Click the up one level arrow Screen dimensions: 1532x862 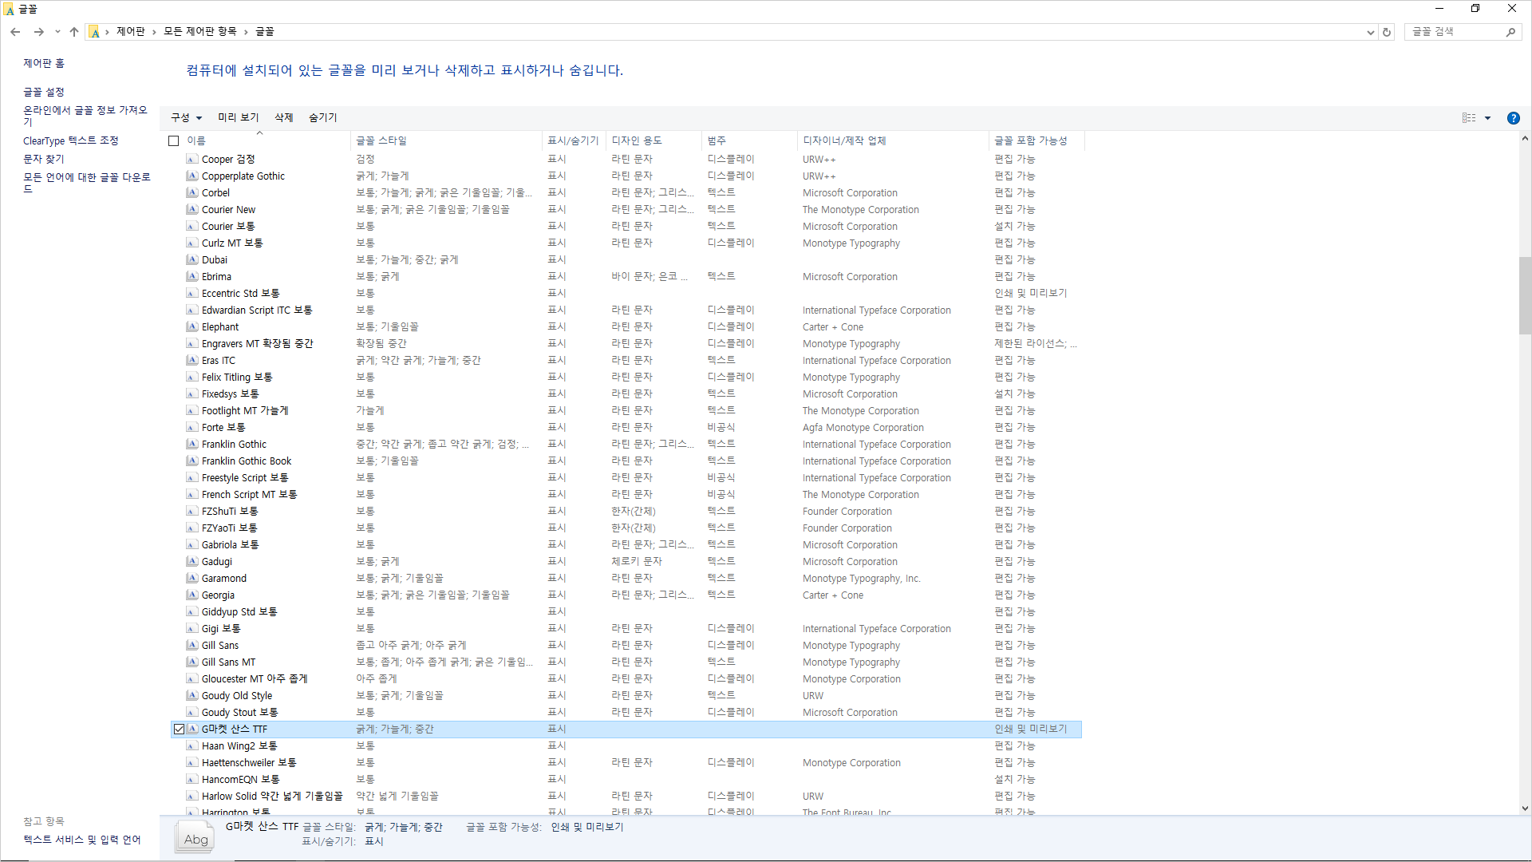(74, 32)
